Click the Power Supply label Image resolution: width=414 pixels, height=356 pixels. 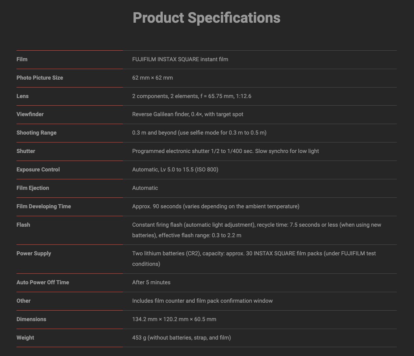tap(34, 253)
